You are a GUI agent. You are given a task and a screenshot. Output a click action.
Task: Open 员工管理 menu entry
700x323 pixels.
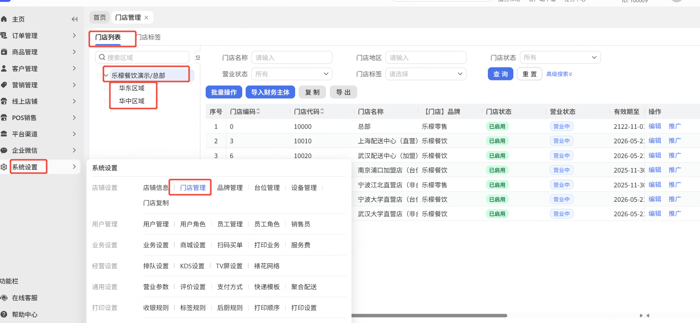230,224
